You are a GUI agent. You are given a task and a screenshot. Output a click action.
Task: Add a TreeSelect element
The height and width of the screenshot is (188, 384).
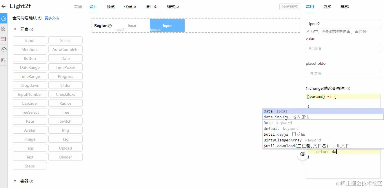[x=30, y=112]
